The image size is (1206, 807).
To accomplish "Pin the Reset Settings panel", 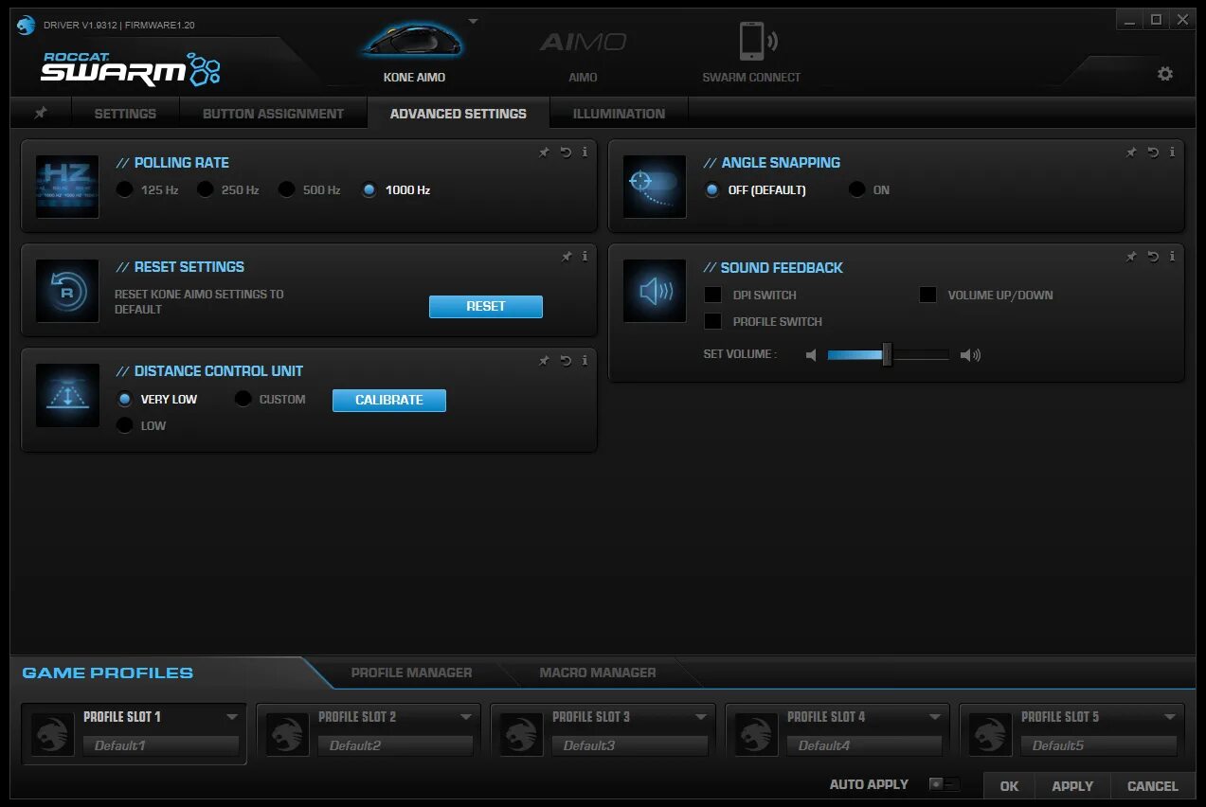I will tap(567, 257).
